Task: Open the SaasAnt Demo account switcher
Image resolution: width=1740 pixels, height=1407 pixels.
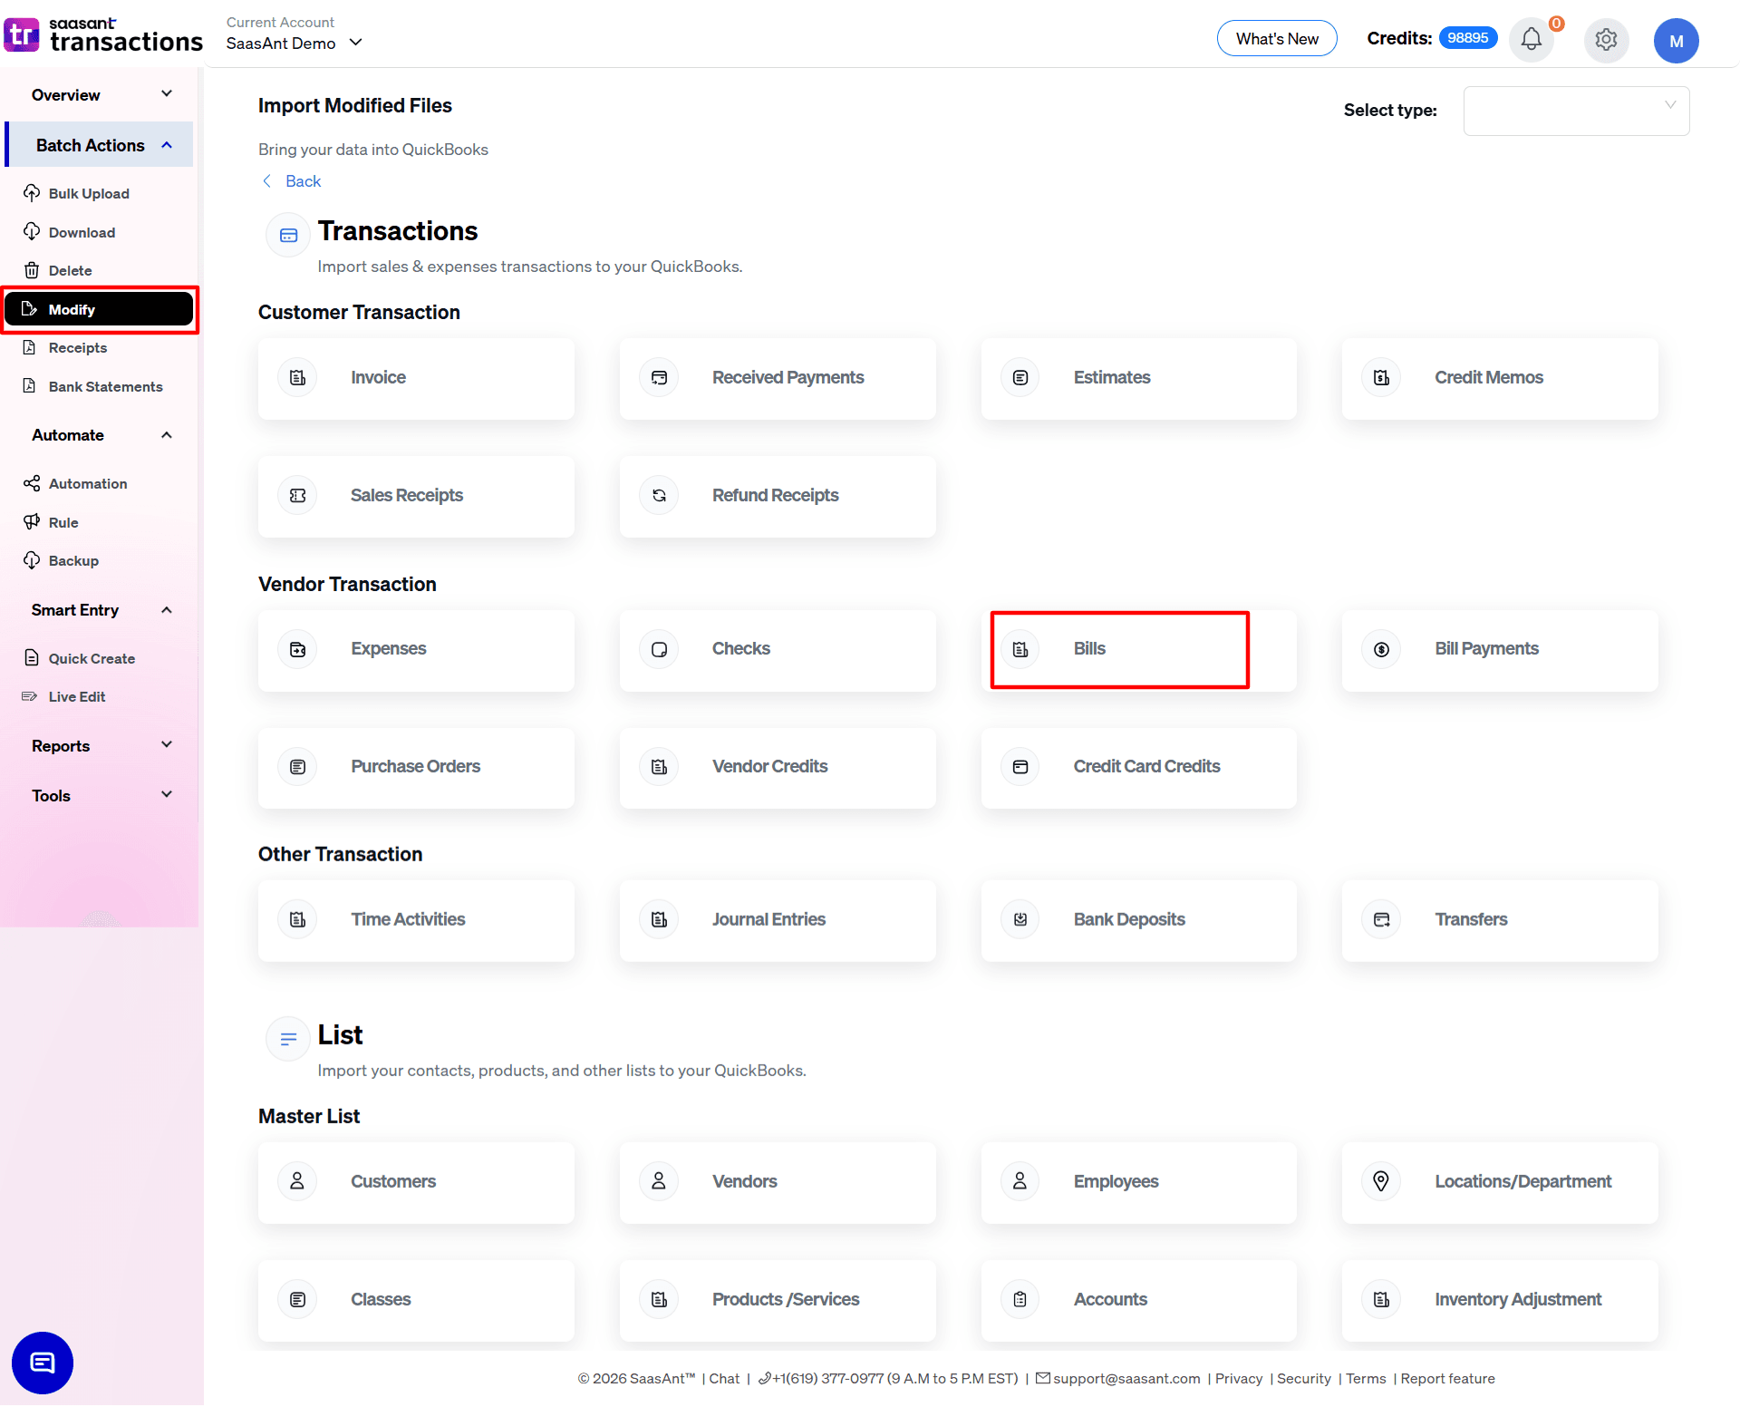Action: point(294,42)
